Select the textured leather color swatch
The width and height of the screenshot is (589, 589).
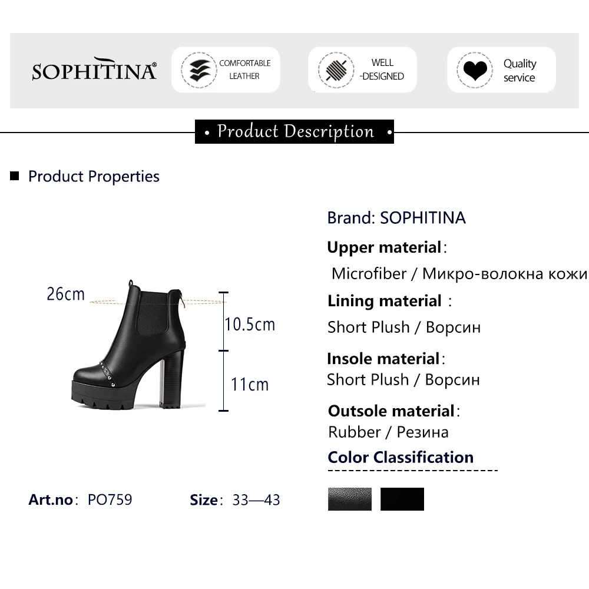pyautogui.click(x=350, y=499)
